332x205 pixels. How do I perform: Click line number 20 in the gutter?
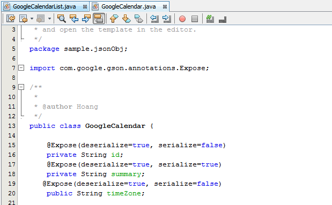pyautogui.click(x=12, y=193)
